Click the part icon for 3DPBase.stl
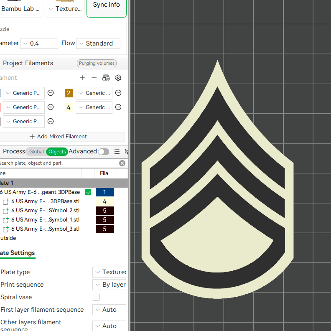The width and height of the screenshot is (331, 331). point(6,201)
